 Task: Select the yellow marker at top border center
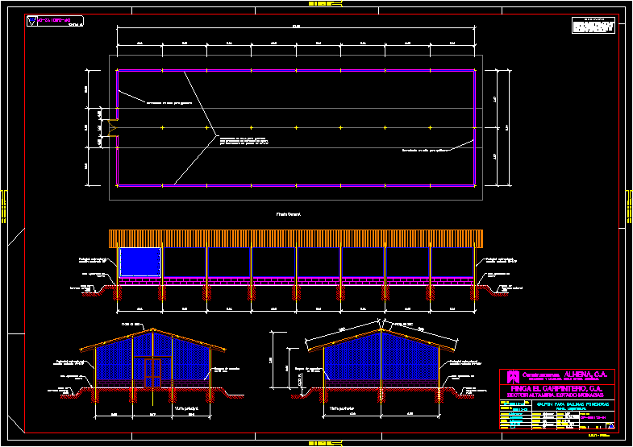point(317,4)
